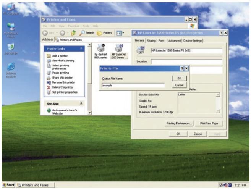
Task: Click the rightmost system tray icon
Action: (x=230, y=185)
